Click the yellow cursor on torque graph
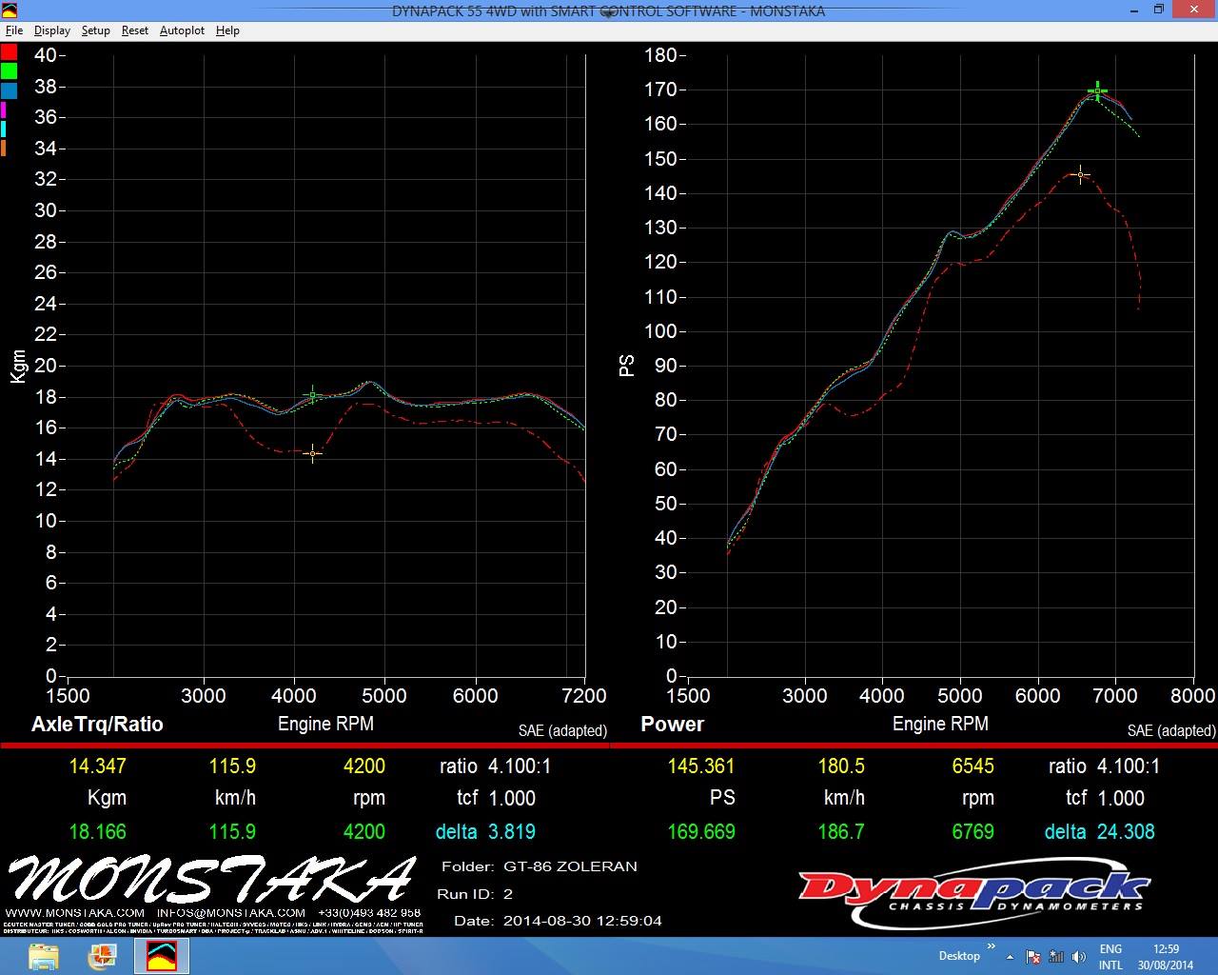 pos(312,453)
